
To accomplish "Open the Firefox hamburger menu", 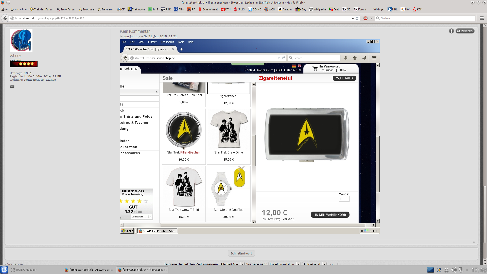I will [482, 18].
